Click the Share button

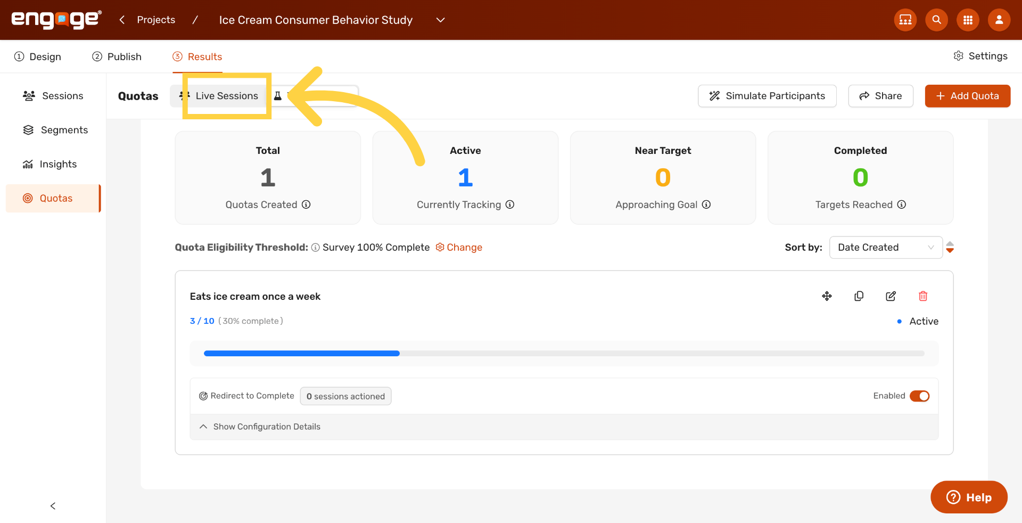880,96
